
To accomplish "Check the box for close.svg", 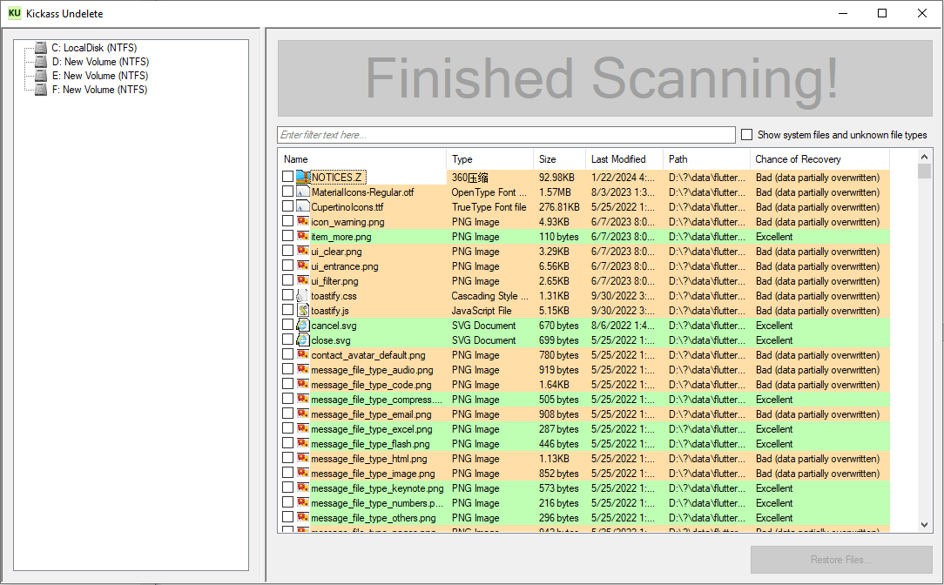I will (x=287, y=340).
